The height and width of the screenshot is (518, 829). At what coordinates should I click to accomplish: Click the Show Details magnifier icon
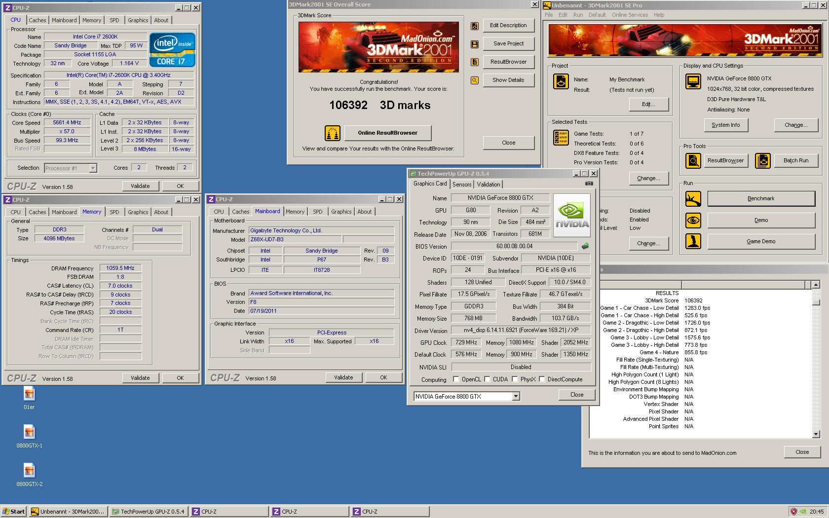pyautogui.click(x=474, y=80)
